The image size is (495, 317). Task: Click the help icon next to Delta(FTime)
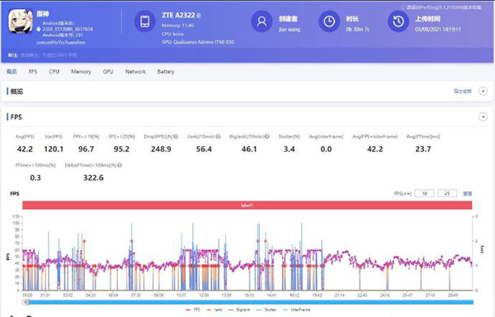pyautogui.click(x=120, y=165)
